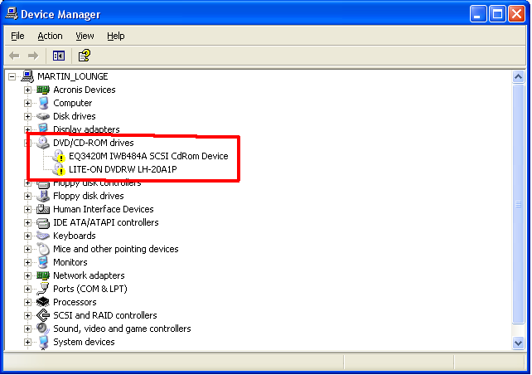Expand the Computer node
The height and width of the screenshot is (375, 532).
click(x=27, y=103)
